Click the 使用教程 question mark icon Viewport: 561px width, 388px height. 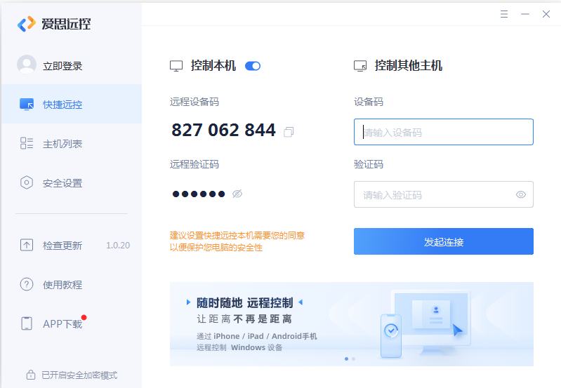tap(27, 284)
